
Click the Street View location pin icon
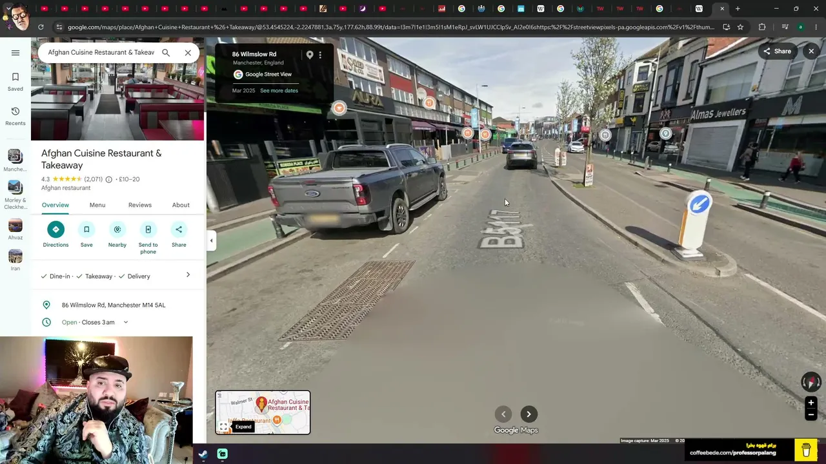pos(310,55)
